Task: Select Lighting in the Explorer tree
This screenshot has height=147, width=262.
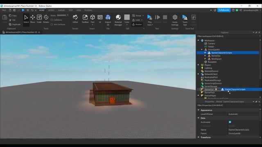Action: (x=208, y=68)
